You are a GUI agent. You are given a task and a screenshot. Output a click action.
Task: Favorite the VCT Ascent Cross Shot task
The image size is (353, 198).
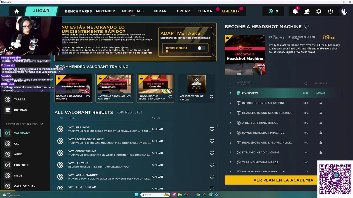coord(212,141)
